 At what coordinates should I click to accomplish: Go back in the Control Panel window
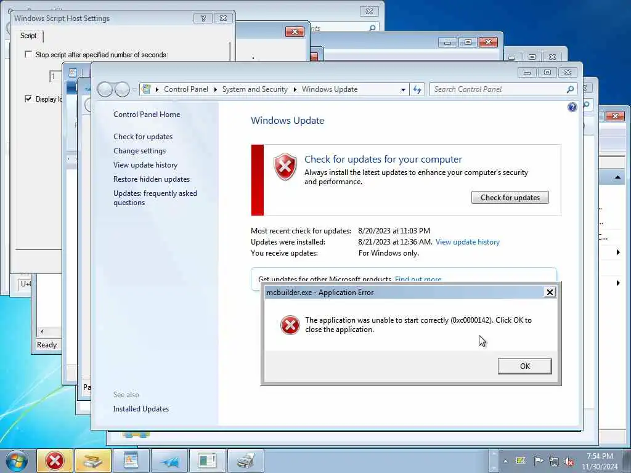tap(105, 89)
